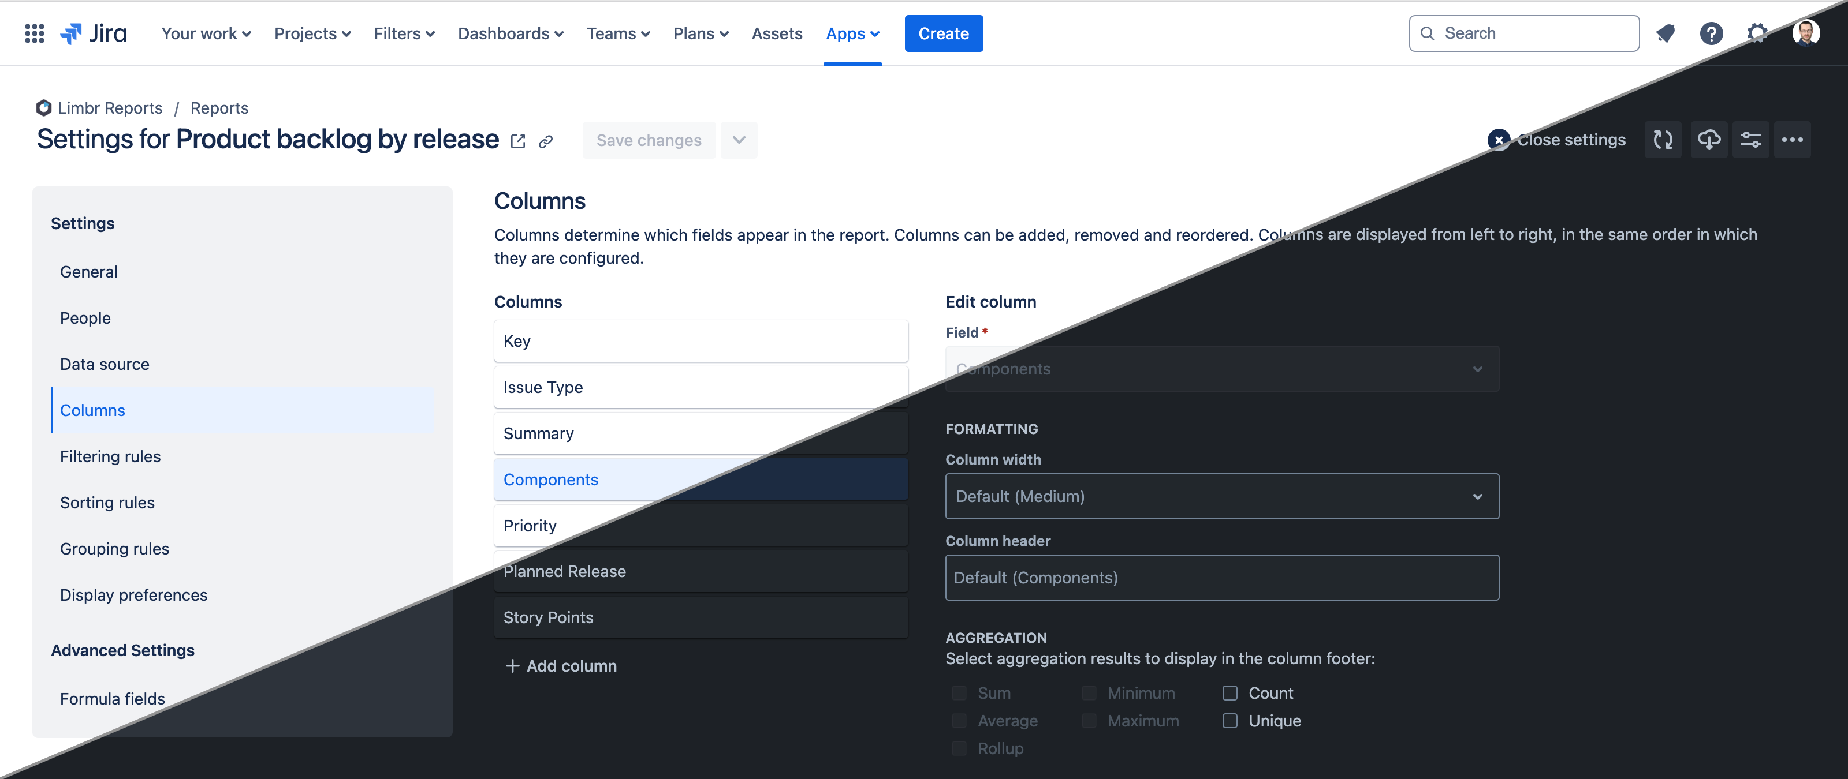1848x779 pixels.
Task: Click the Limbr Reports app icon
Action: 44,108
